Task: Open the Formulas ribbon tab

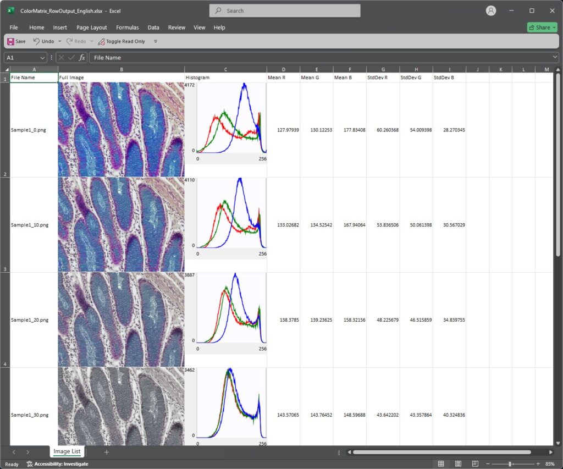Action: pos(127,27)
